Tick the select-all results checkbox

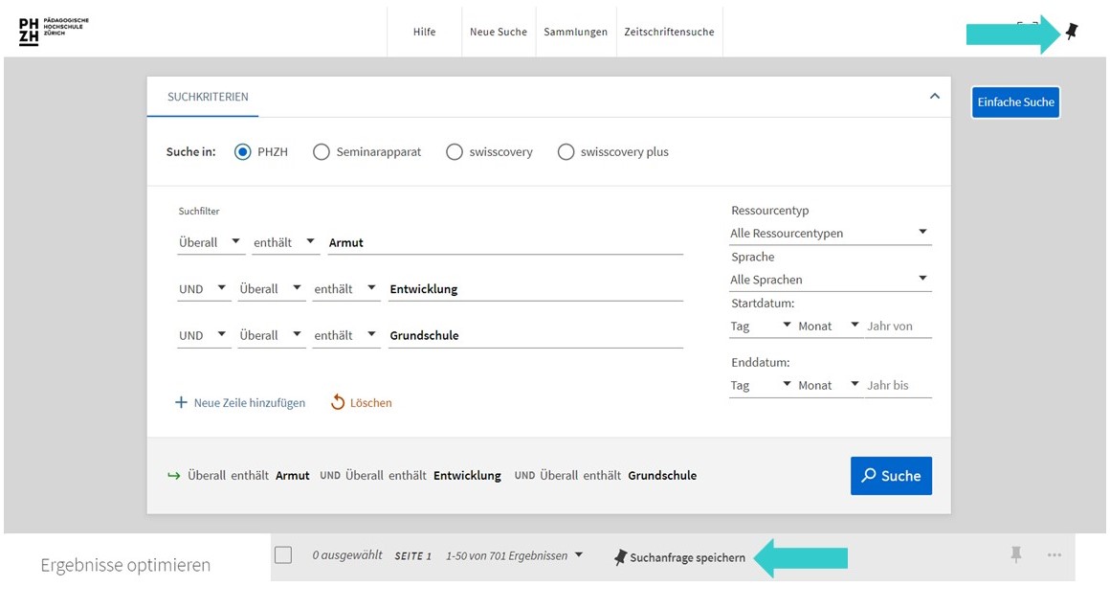point(283,555)
